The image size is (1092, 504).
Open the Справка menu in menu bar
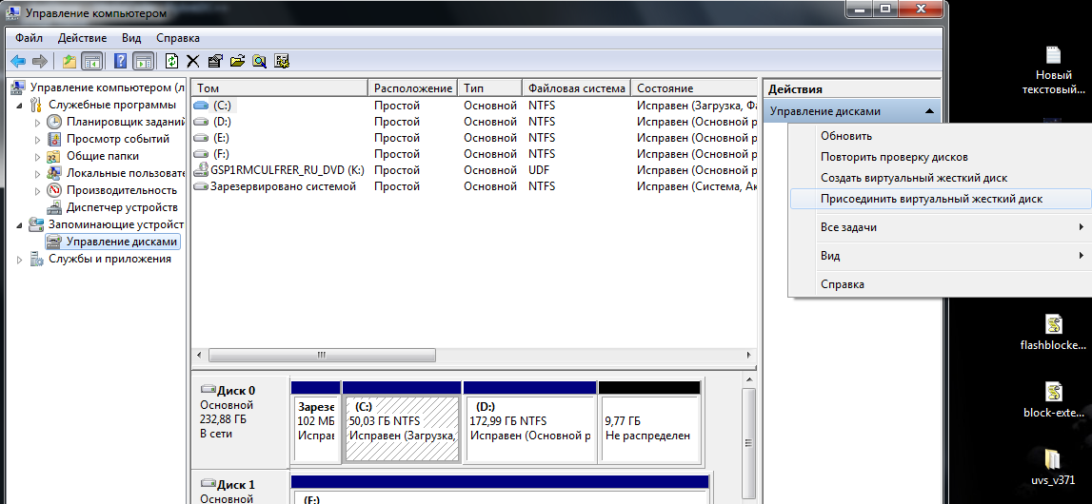click(178, 37)
